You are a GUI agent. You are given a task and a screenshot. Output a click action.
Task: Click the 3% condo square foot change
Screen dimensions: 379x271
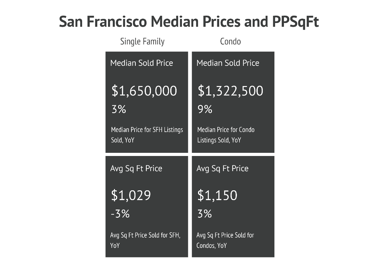[205, 214]
